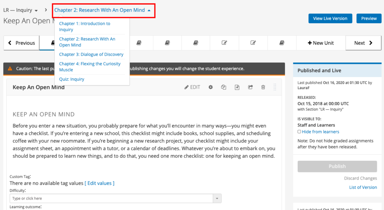384x210 pixels.
Task: Delete the component with the trash icon
Action: click(x=263, y=87)
